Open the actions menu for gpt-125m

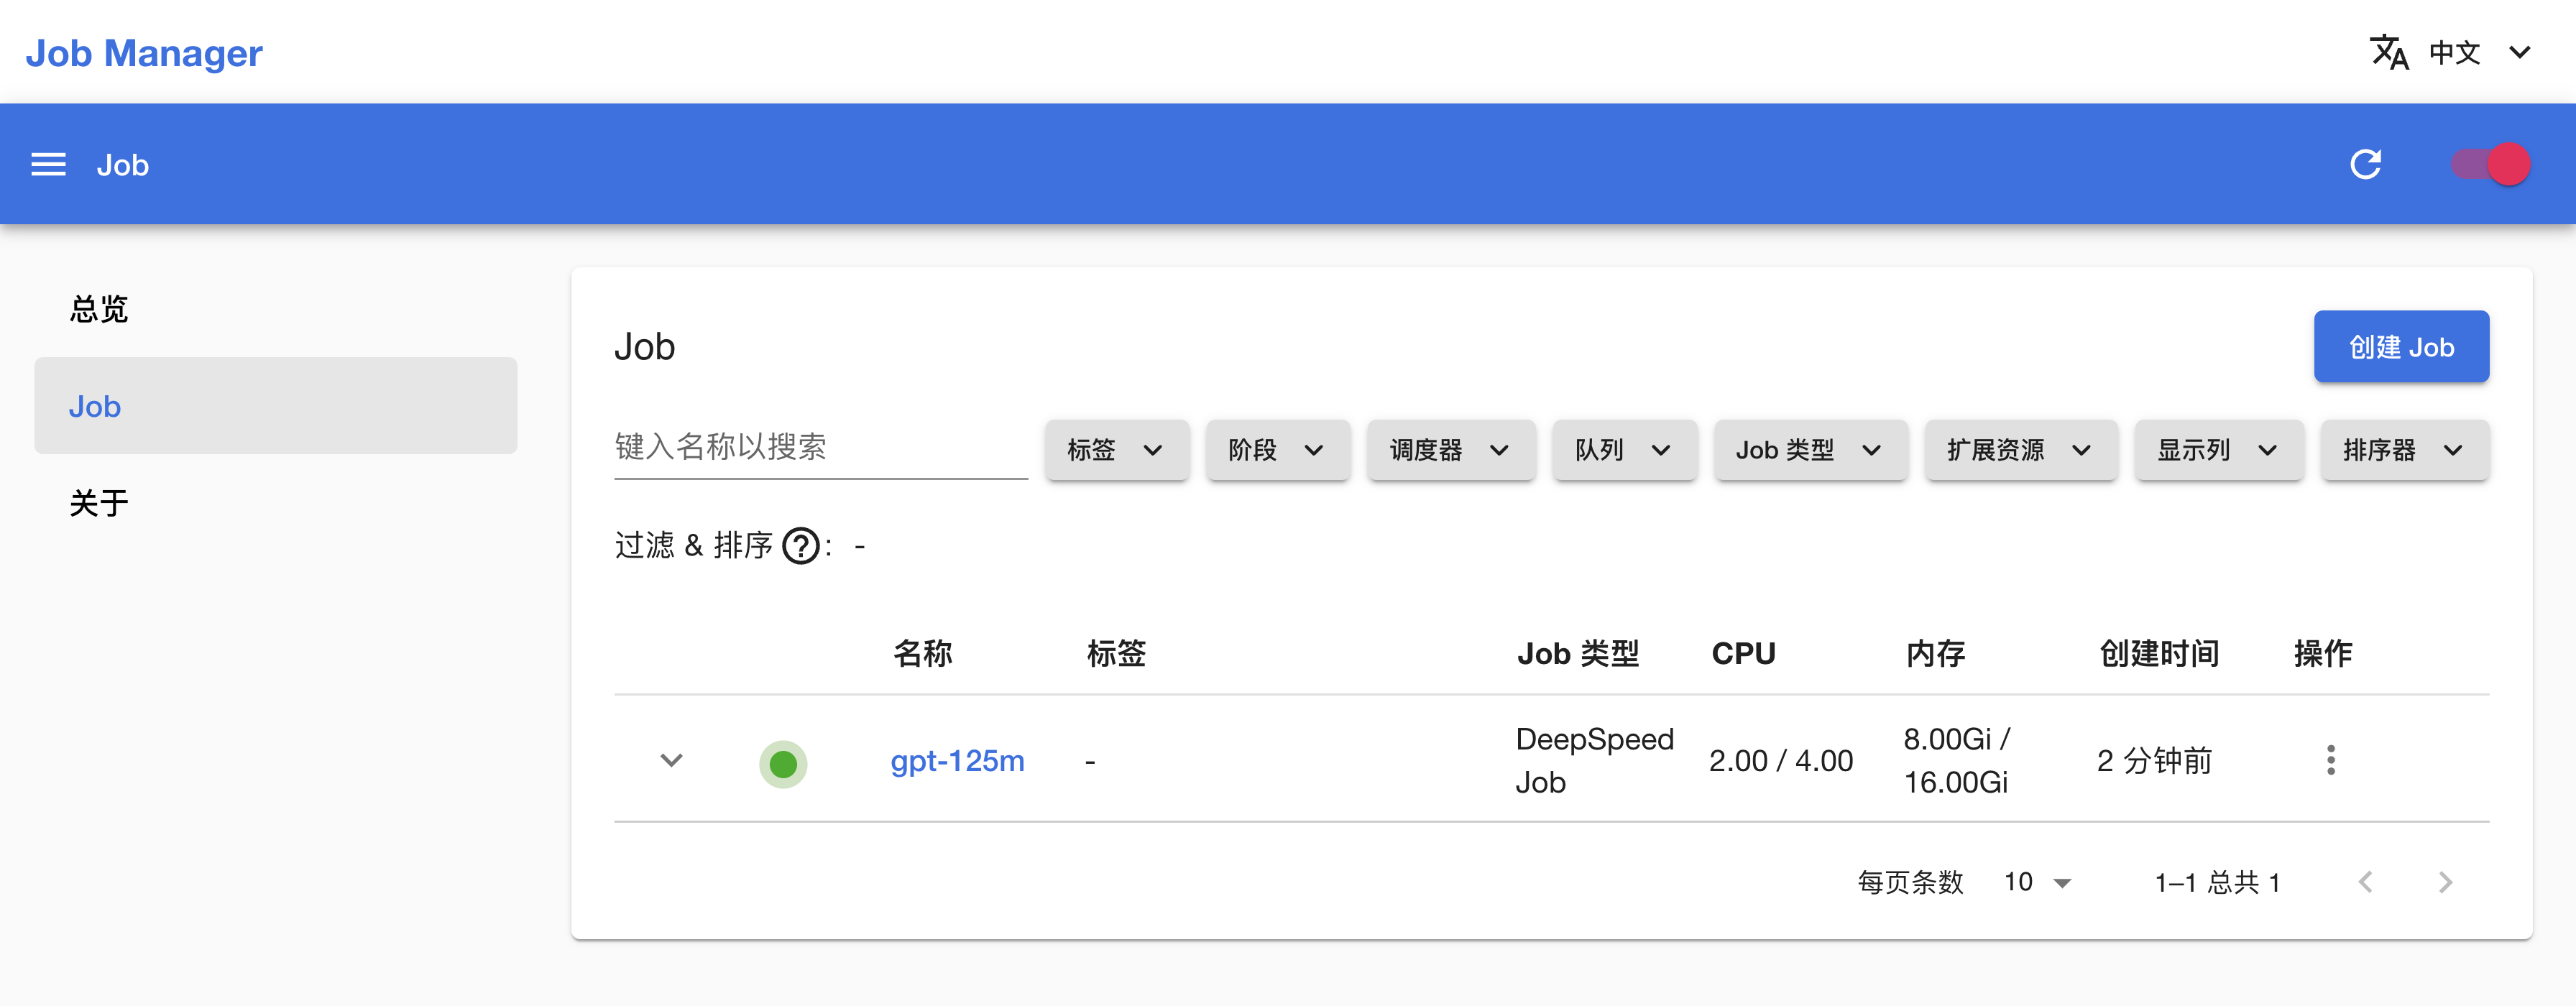[2331, 760]
